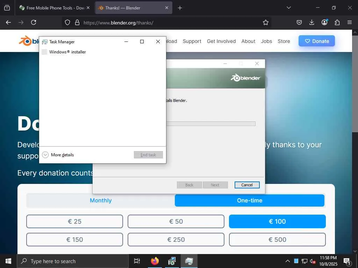This screenshot has height=268, width=358.
Task: Open the Firefox hamburger menu
Action: coord(350,22)
